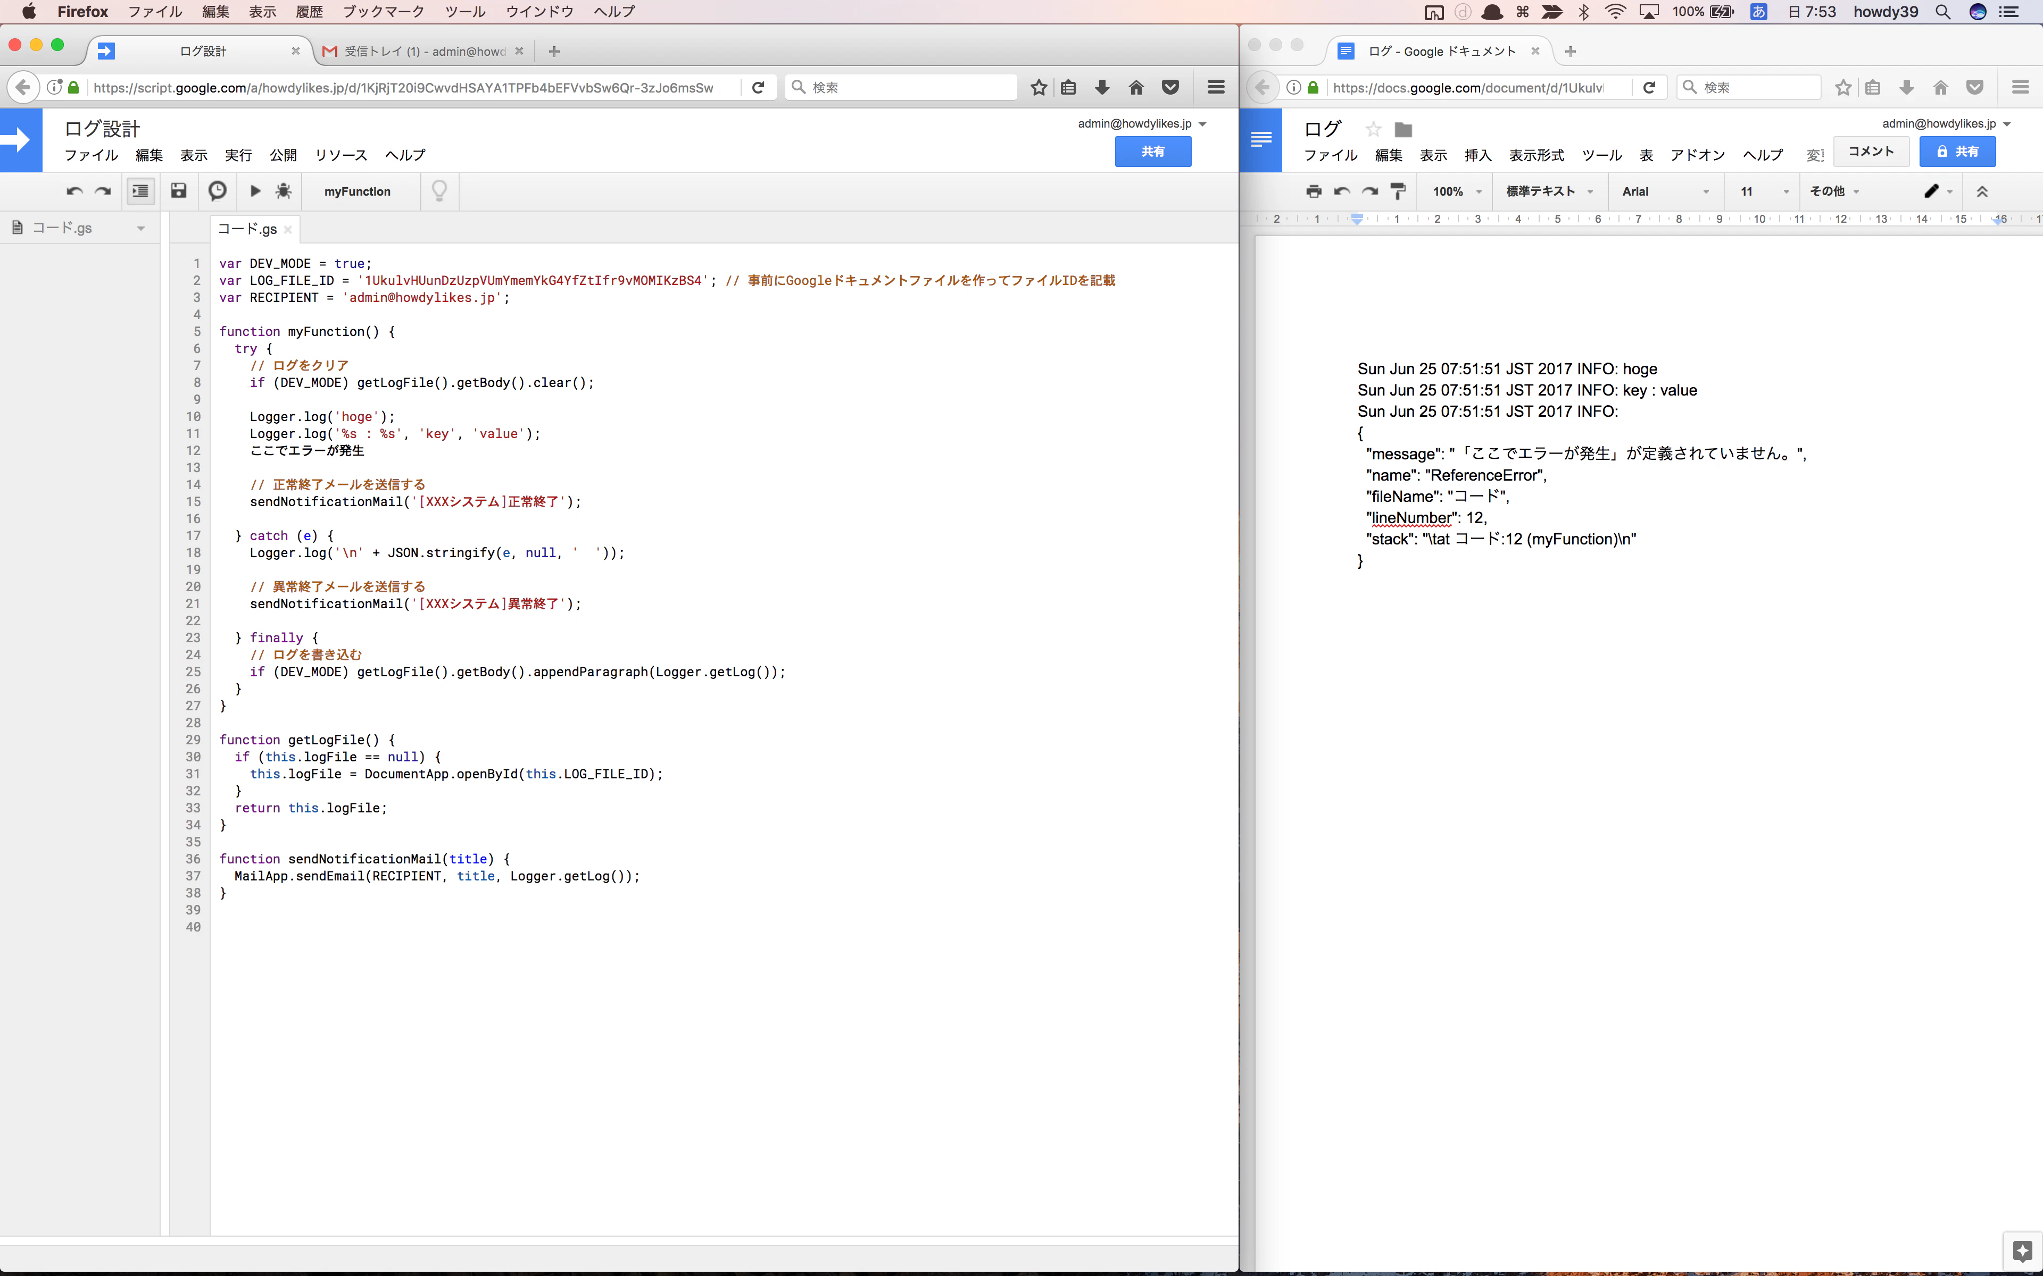Viewport: 2043px width, 1276px height.
Task: Click the light bulb icon in script toolbar
Action: (x=439, y=191)
